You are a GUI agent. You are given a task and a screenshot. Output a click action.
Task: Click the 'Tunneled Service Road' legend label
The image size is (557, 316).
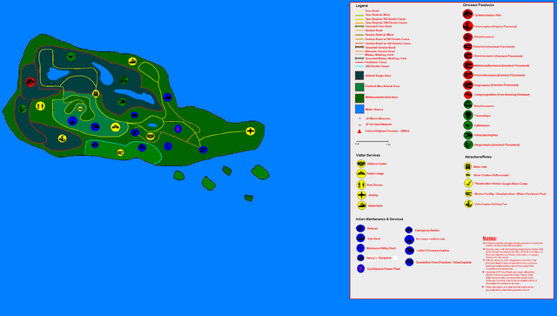[380, 47]
